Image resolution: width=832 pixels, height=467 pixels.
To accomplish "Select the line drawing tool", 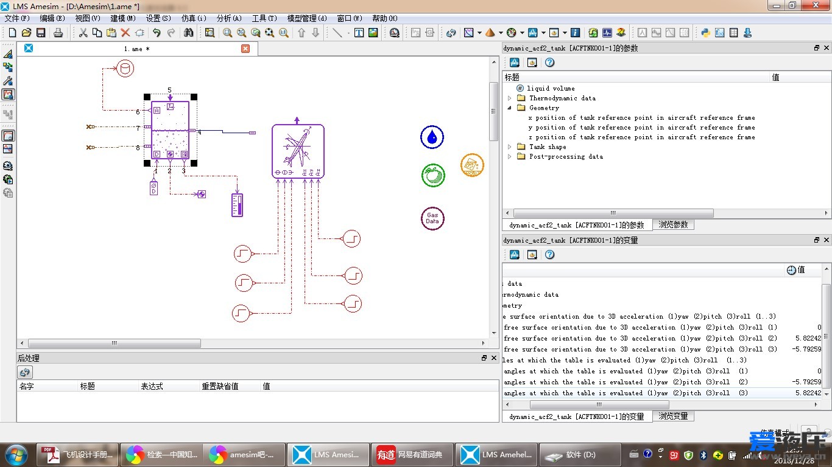I will [x=337, y=33].
